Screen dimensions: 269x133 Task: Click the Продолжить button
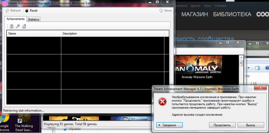pos(222,125)
